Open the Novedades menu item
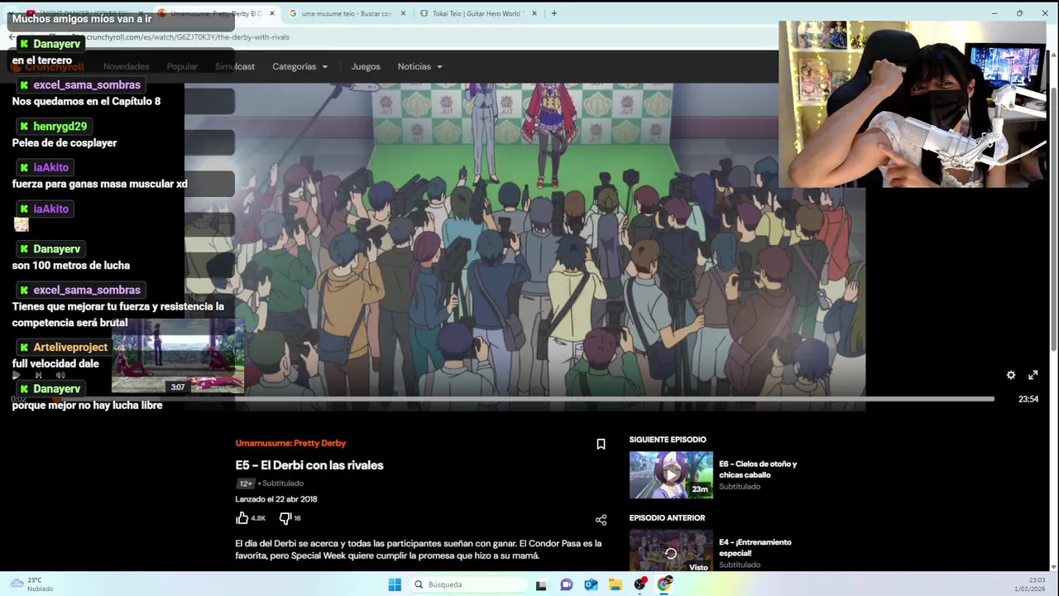Screen dimensions: 1059x596 [126, 66]
